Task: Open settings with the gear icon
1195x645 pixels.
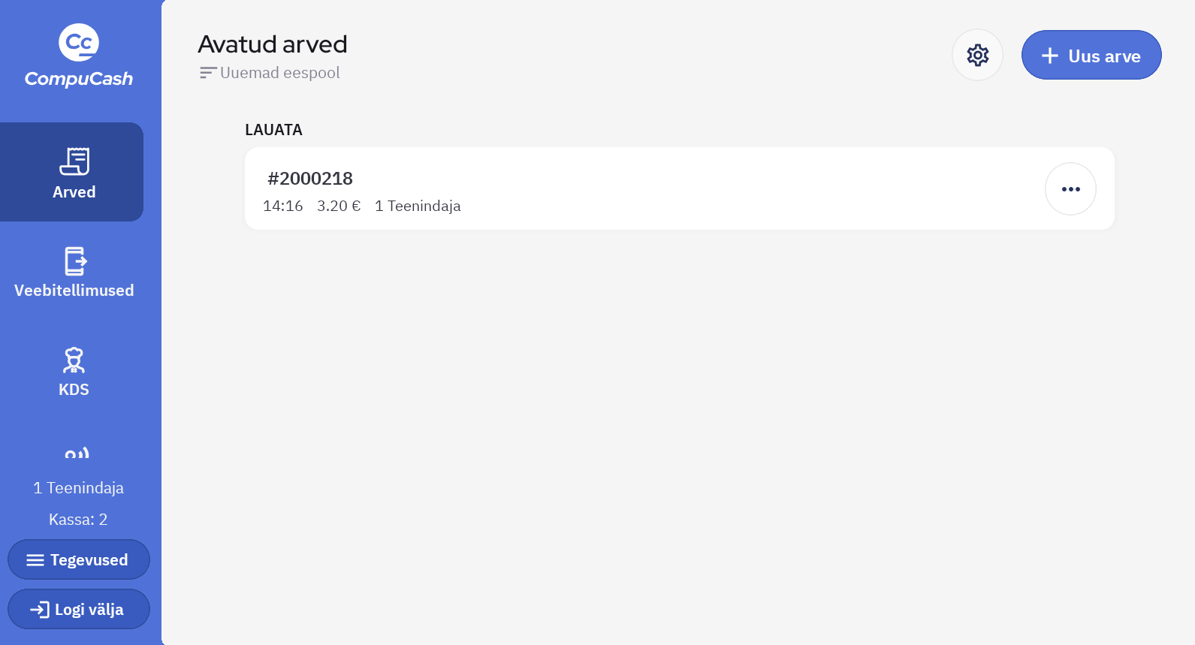Action: [x=977, y=55]
